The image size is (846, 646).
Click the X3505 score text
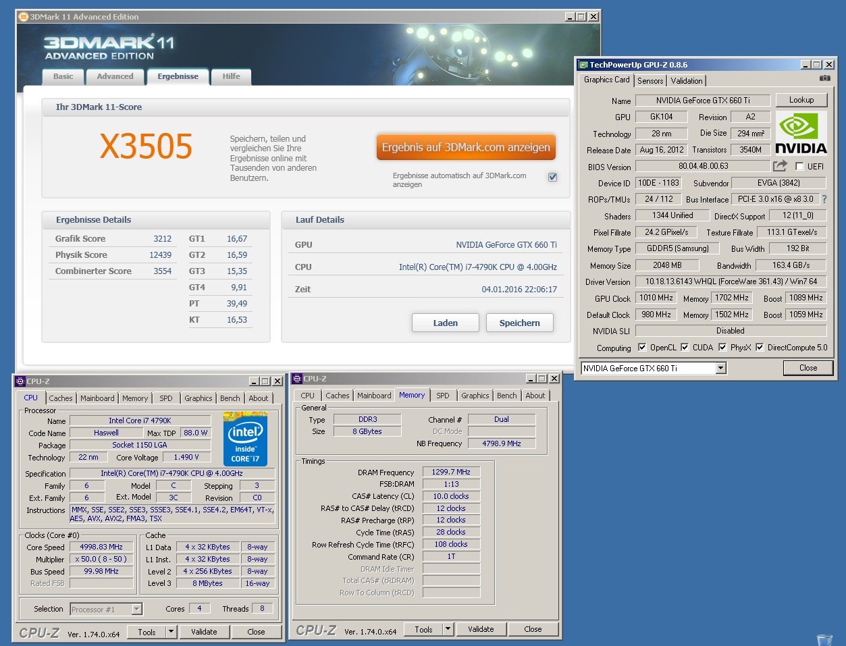(146, 146)
